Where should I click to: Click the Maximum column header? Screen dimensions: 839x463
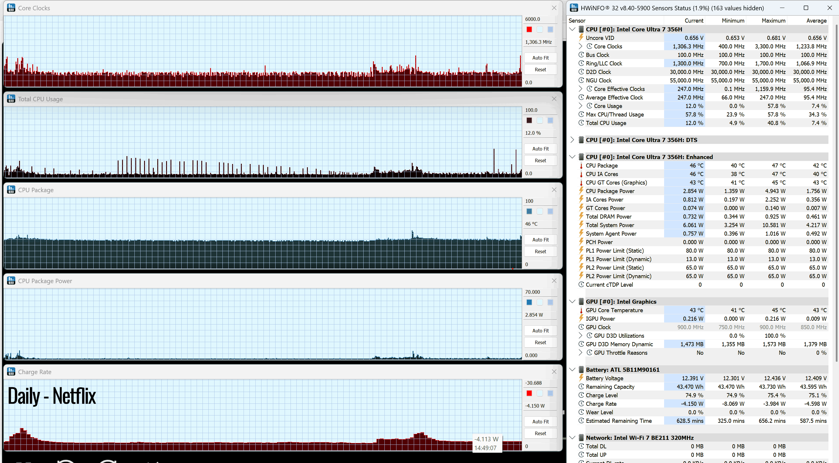(x=773, y=21)
